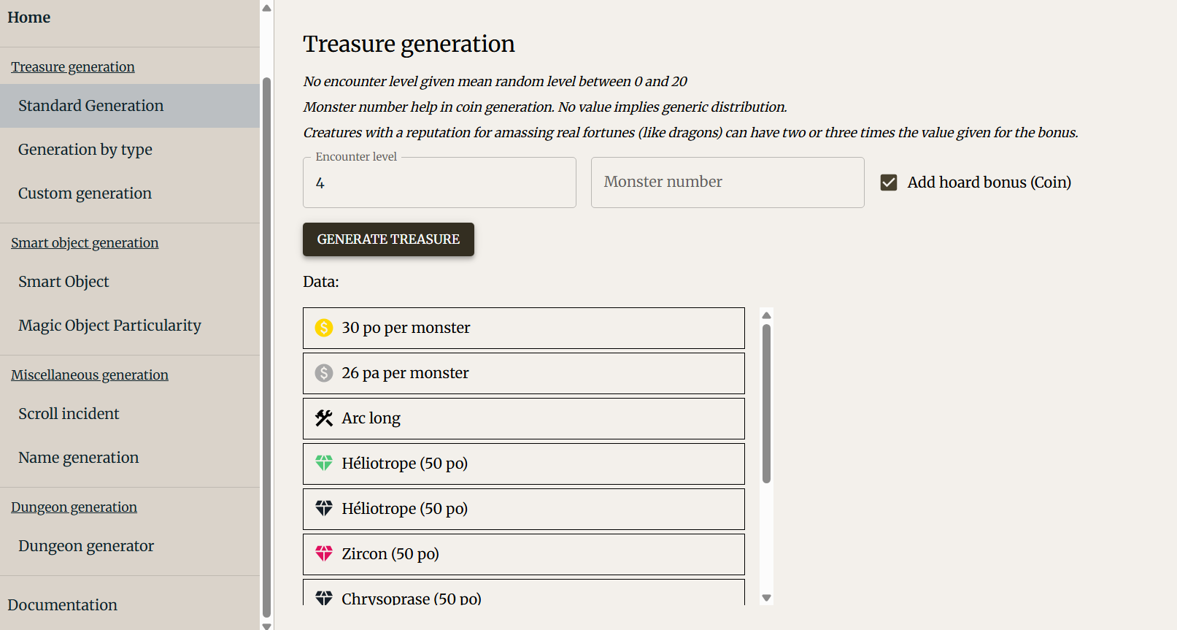Select 'Generation by type' in the sidebar
This screenshot has width=1177, height=630.
coord(85,149)
